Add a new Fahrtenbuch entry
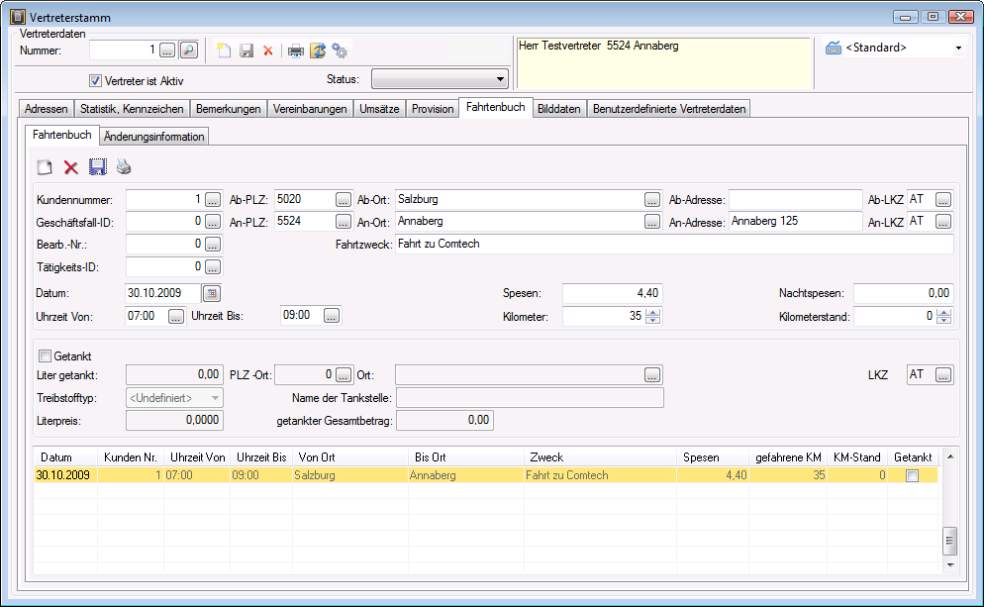 [45, 167]
